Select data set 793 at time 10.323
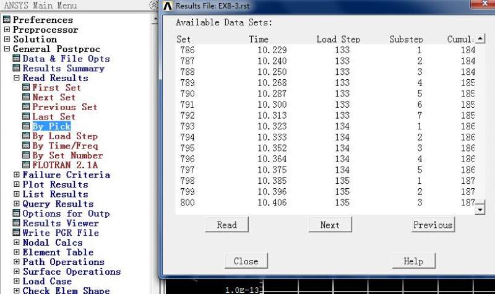Viewport: 495px width, 294px height. coord(325,126)
